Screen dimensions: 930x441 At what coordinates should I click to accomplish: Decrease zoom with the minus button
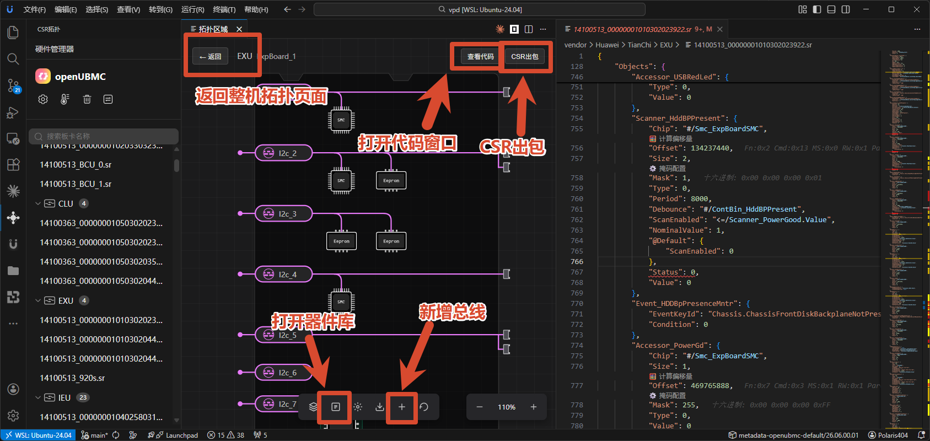pos(480,407)
